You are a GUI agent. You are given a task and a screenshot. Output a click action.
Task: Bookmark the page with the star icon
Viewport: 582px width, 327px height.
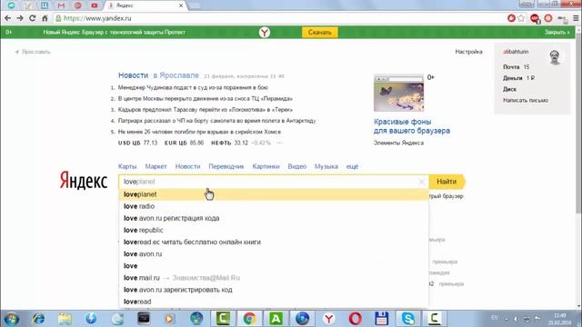coord(521,18)
